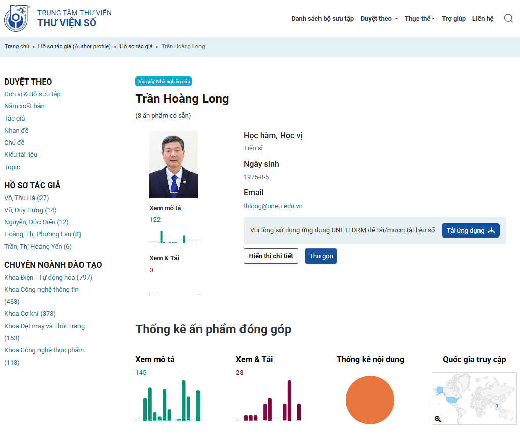Browse by Chủ đề

pyautogui.click(x=14, y=143)
